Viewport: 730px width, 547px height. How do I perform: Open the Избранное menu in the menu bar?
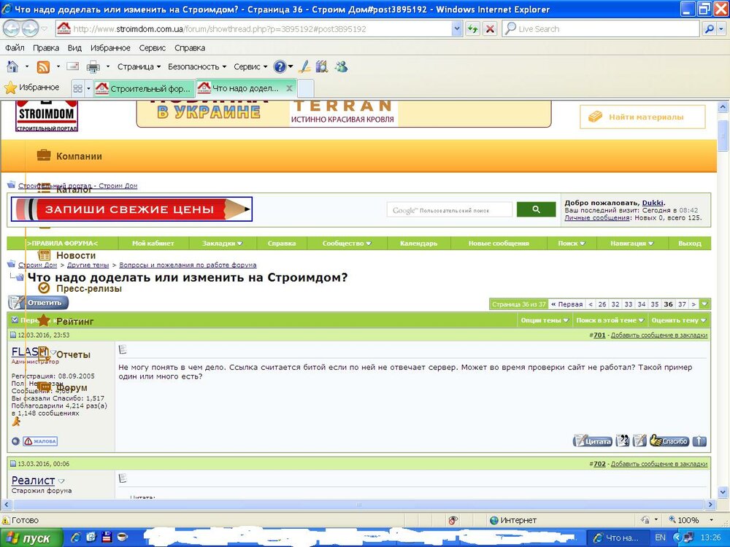[x=110, y=48]
